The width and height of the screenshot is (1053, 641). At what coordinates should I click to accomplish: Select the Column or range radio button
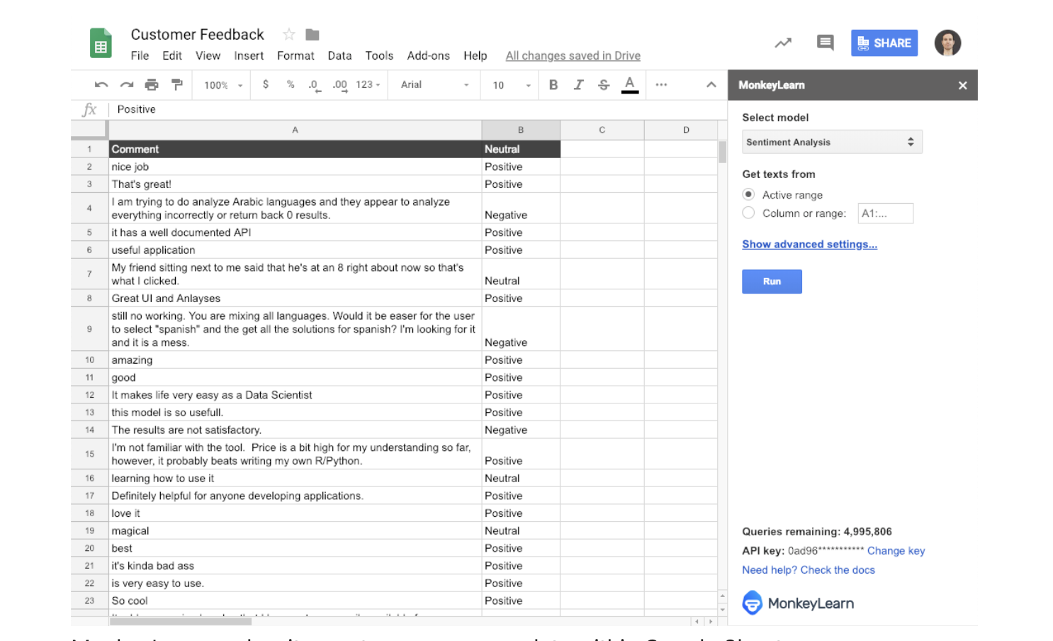(748, 213)
